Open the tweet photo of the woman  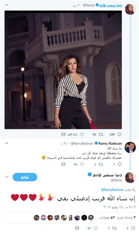tap(63, 70)
